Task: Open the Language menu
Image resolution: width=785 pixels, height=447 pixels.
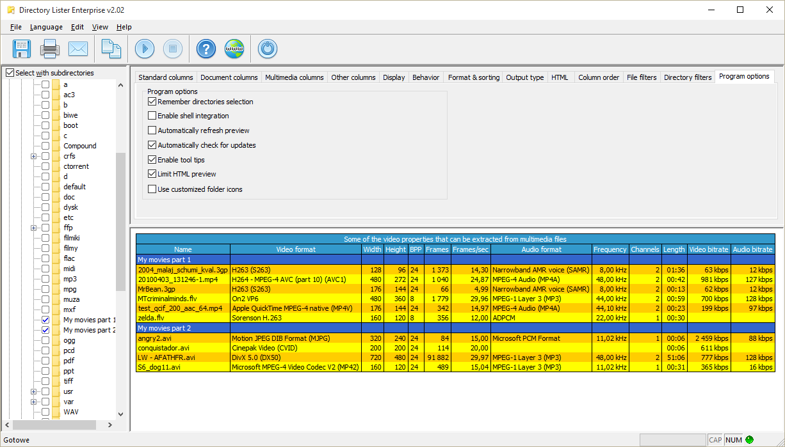Action: coord(46,27)
